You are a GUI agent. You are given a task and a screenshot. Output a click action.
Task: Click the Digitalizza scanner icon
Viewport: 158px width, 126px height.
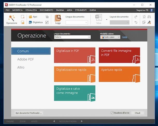coord(30,22)
